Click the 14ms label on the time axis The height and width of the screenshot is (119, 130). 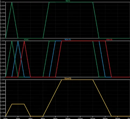tap(93, 118)
